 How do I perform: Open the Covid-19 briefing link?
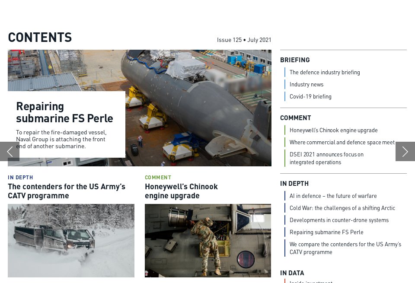pos(310,96)
